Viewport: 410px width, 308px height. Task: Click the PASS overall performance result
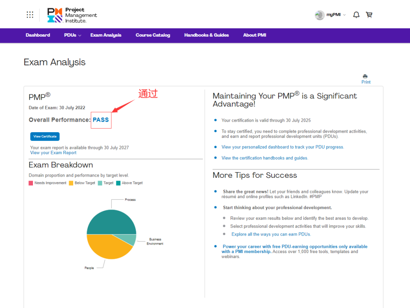tap(101, 120)
